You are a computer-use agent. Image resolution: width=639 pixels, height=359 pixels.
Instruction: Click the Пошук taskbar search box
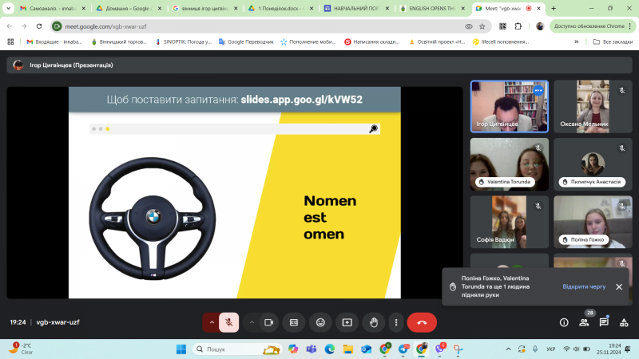coord(236,349)
